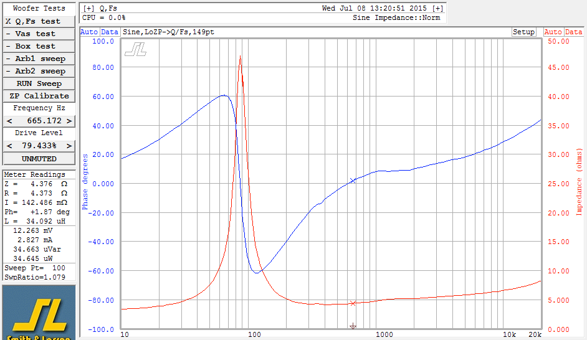
Task: Open the graph Setup button
Action: tap(523, 32)
